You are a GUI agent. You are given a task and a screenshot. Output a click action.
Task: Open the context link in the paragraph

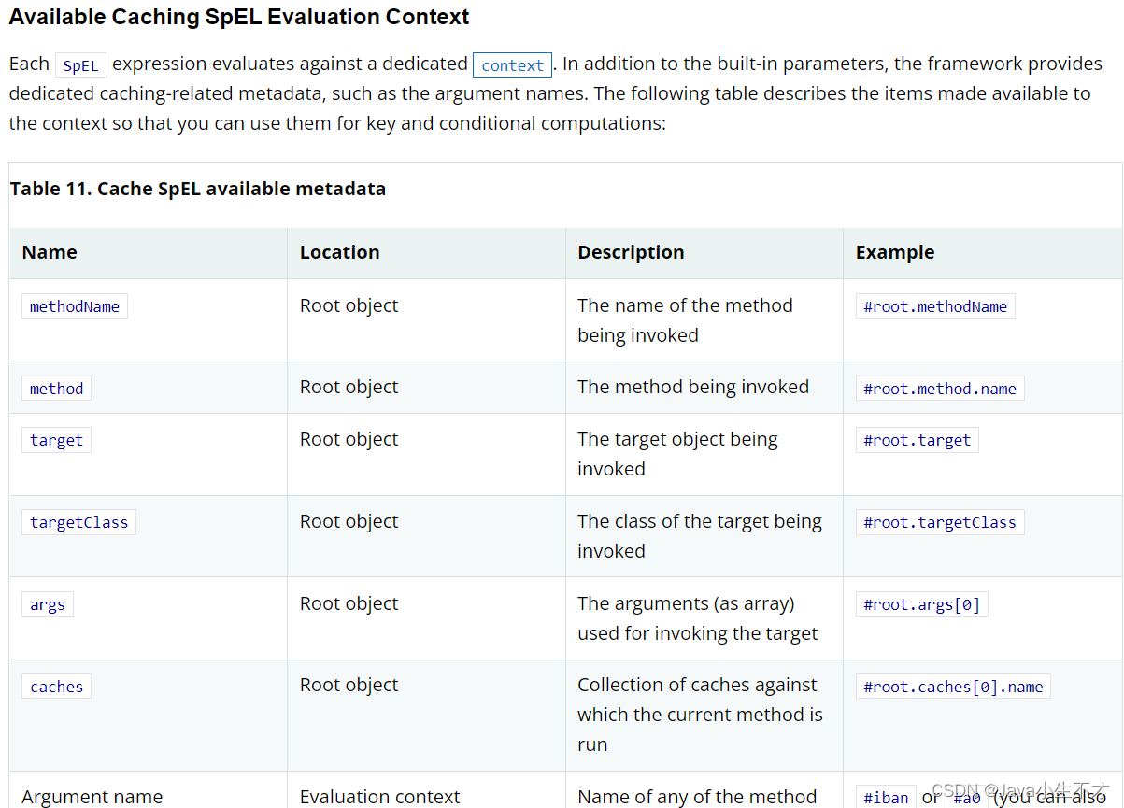coord(512,65)
